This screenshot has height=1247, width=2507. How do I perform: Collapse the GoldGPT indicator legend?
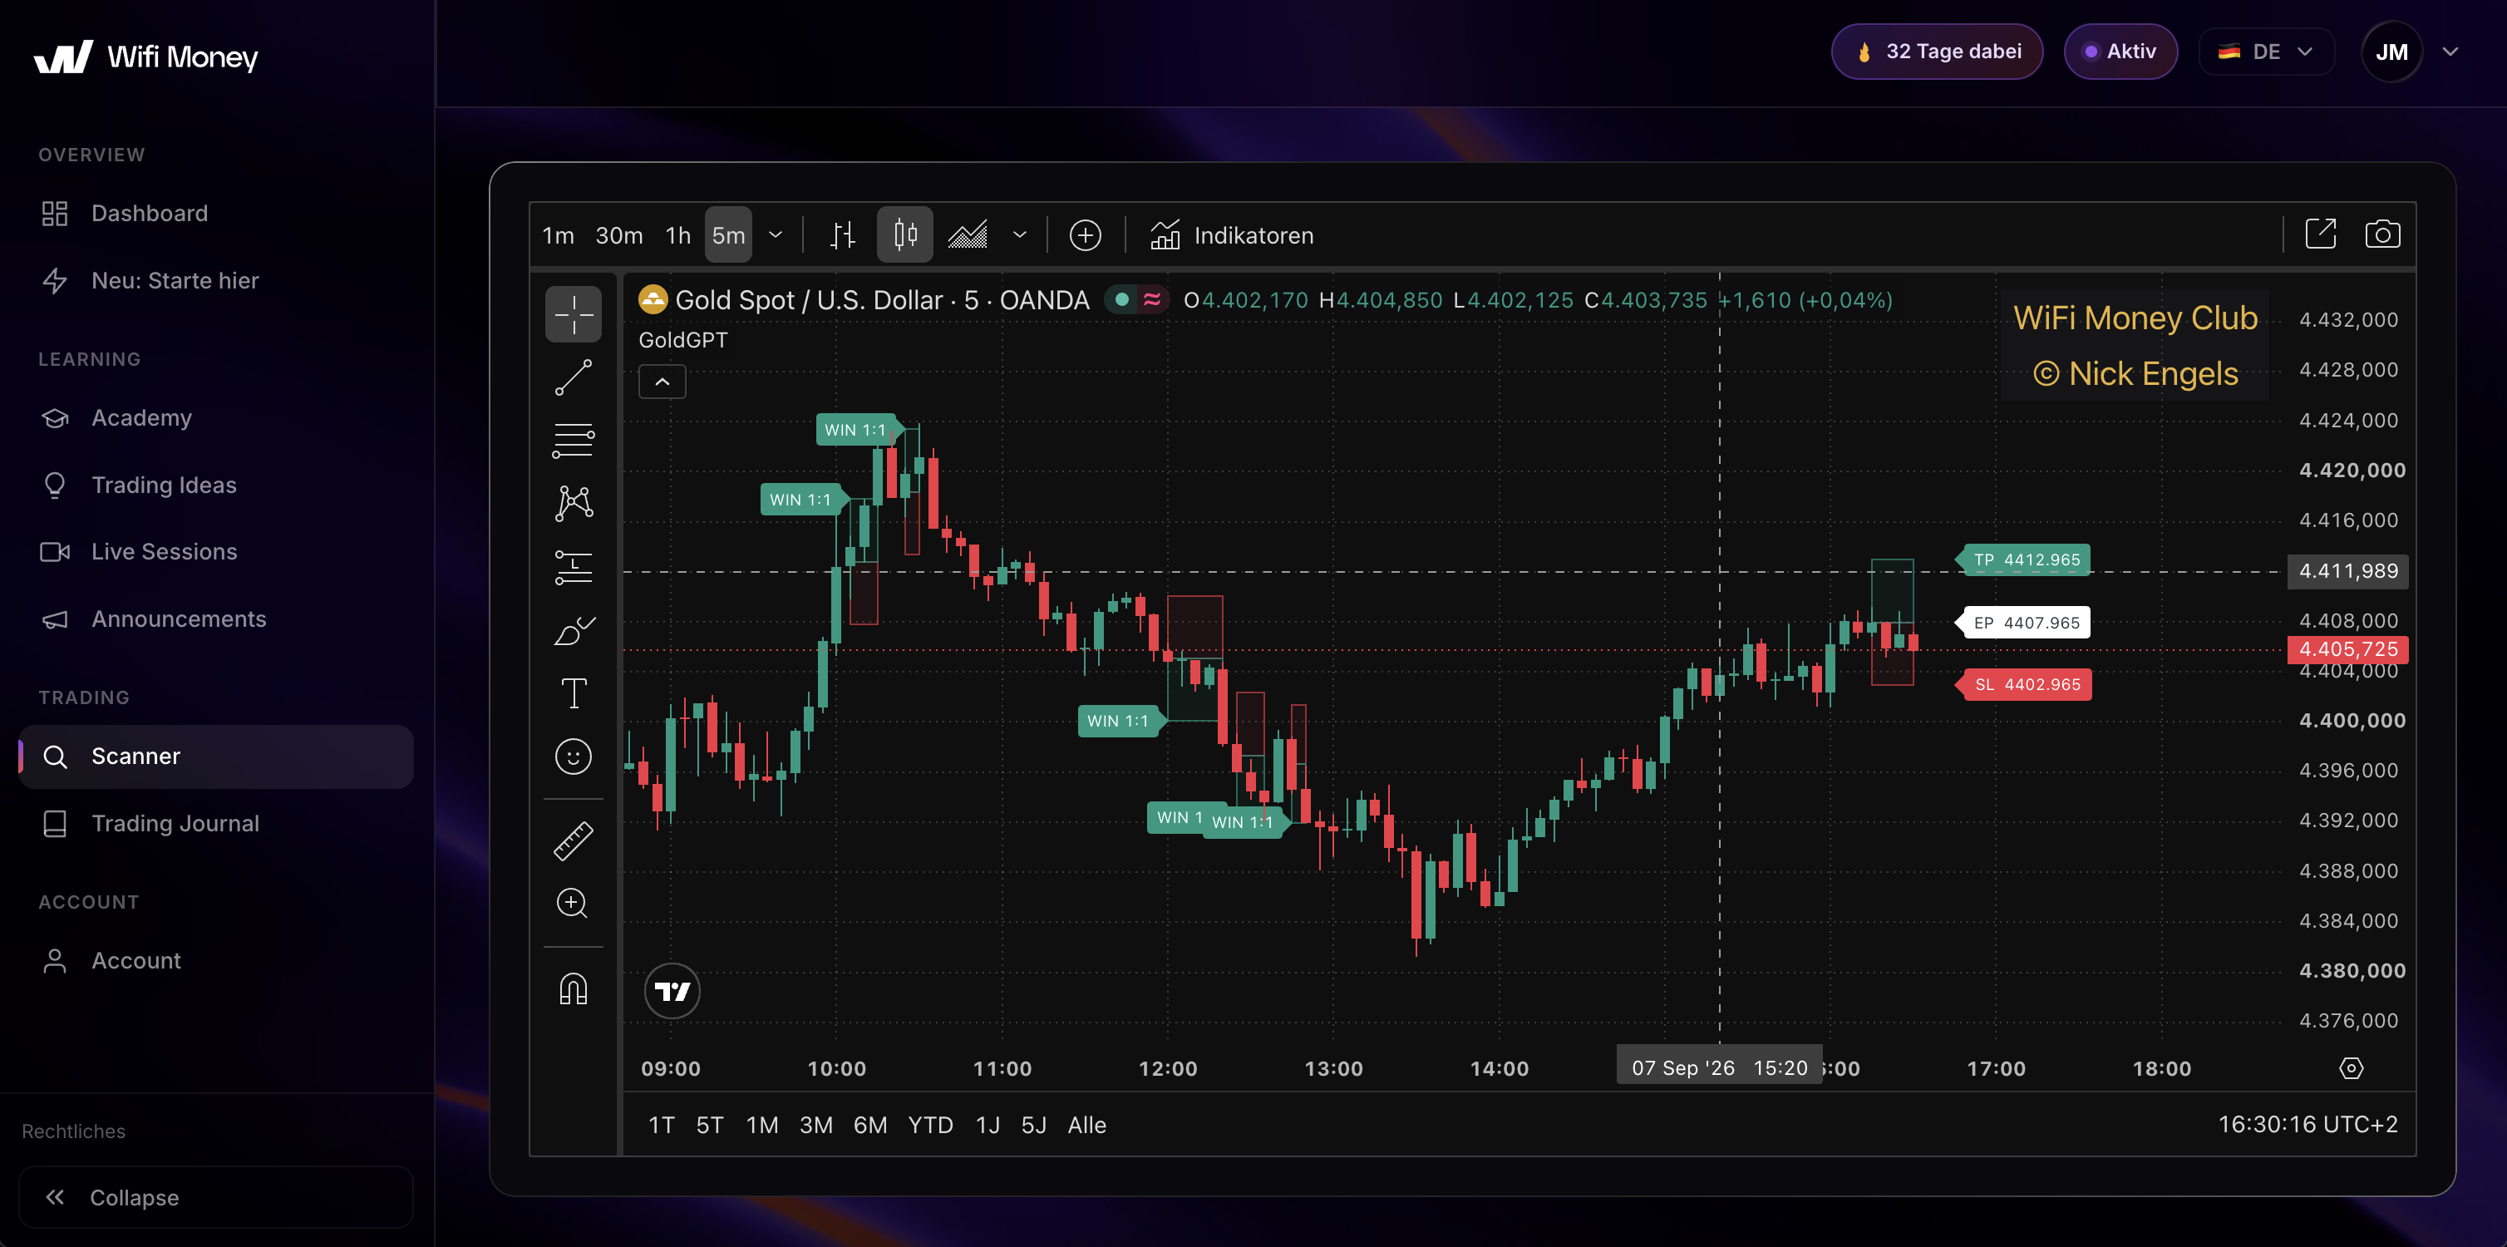click(662, 382)
